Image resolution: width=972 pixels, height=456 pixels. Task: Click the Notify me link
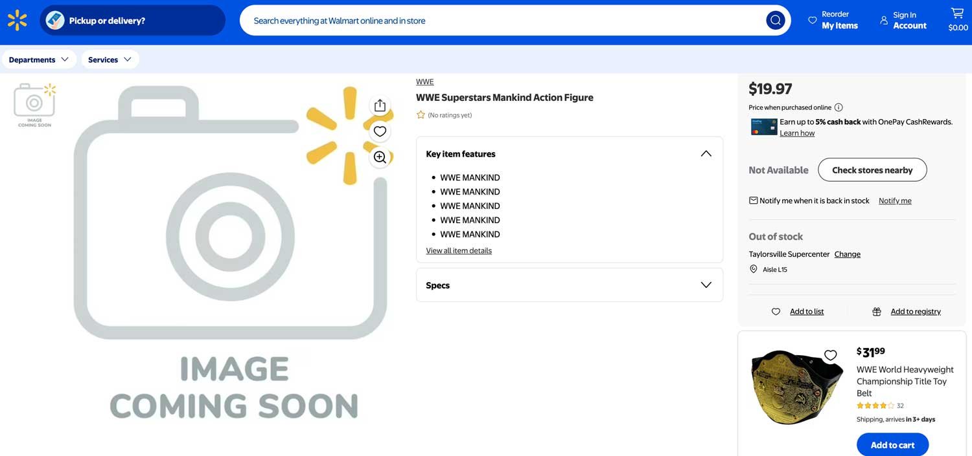coord(894,201)
